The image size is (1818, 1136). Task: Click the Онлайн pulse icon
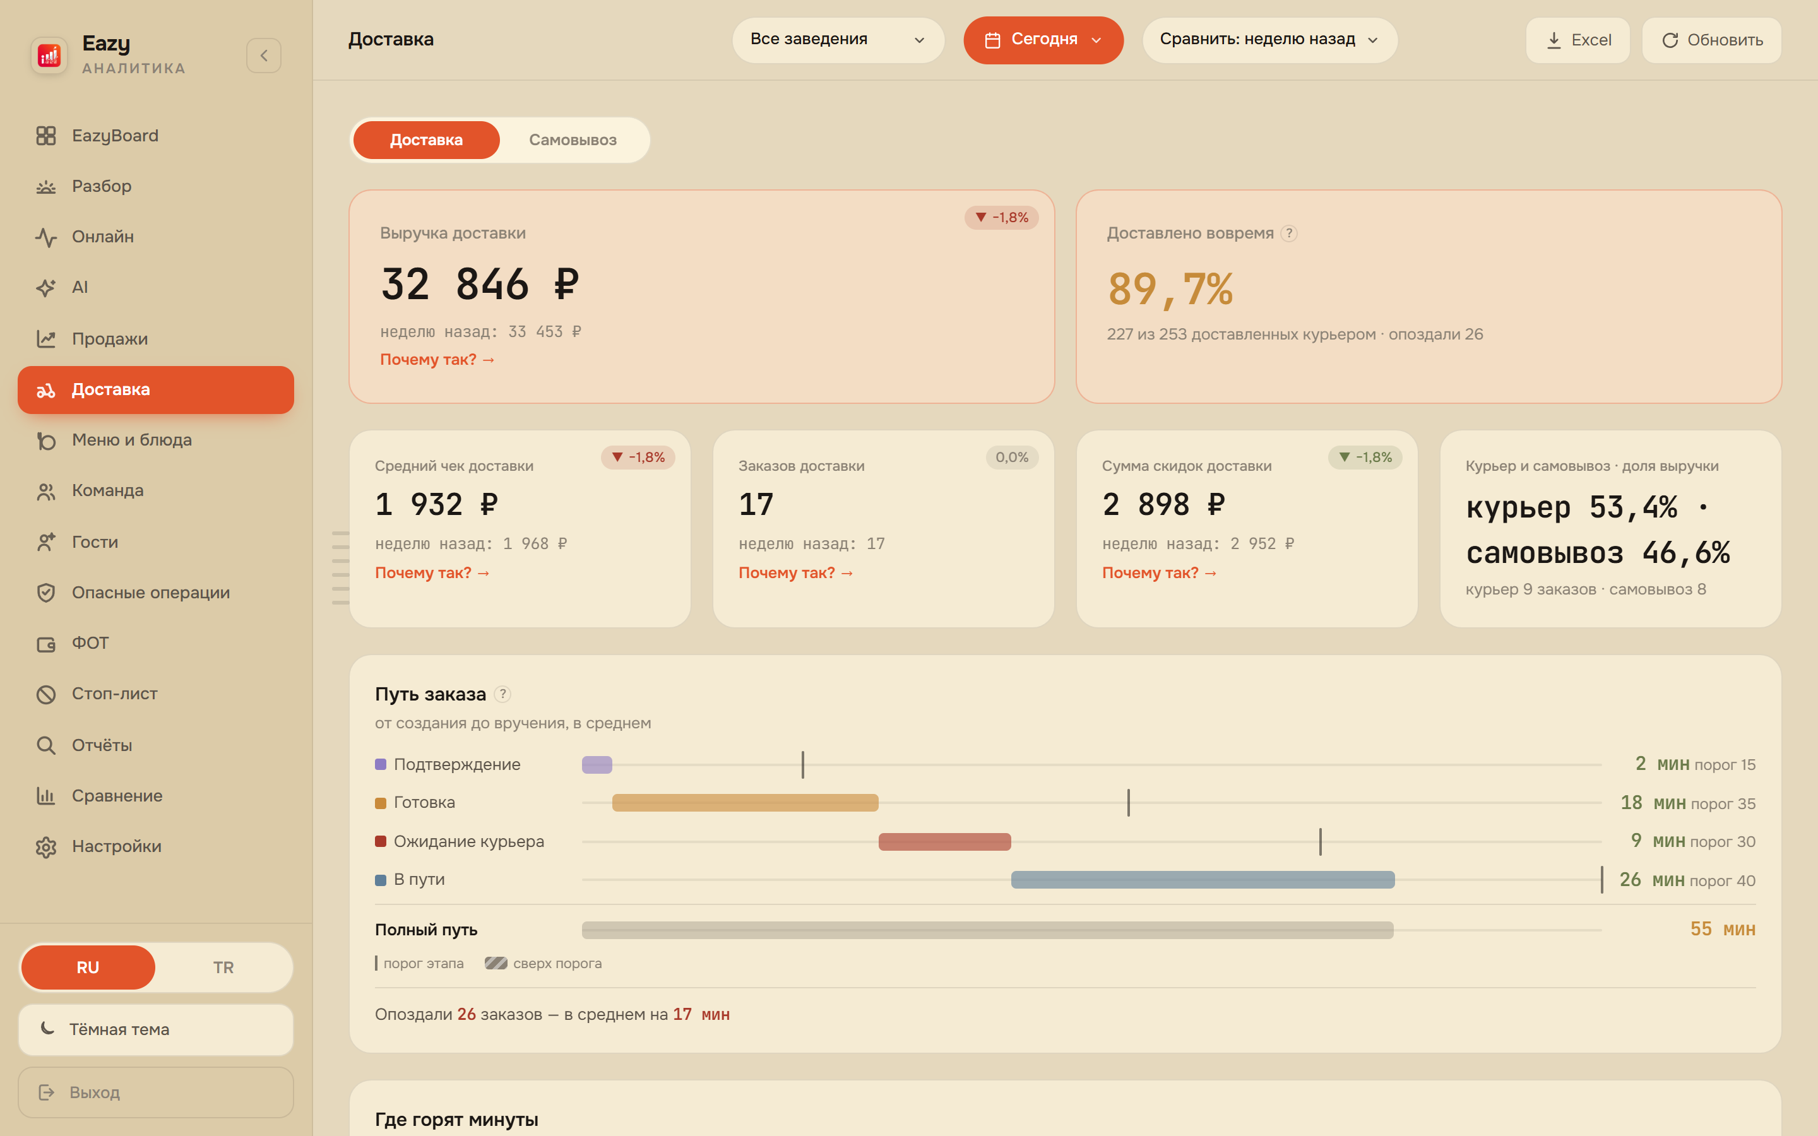tap(46, 237)
